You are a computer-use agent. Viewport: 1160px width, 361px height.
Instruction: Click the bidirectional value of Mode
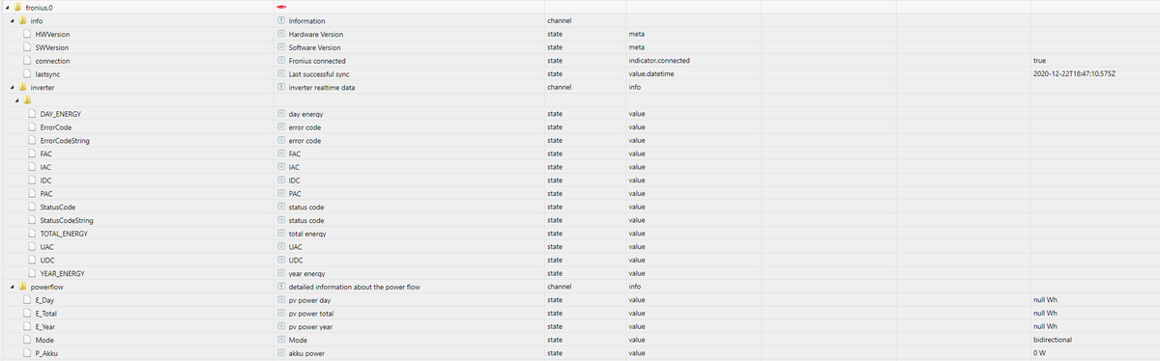[1052, 340]
